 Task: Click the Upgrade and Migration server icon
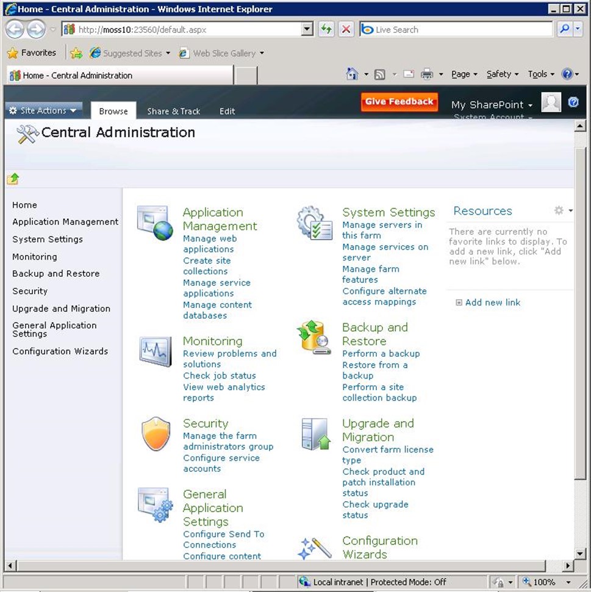315,434
